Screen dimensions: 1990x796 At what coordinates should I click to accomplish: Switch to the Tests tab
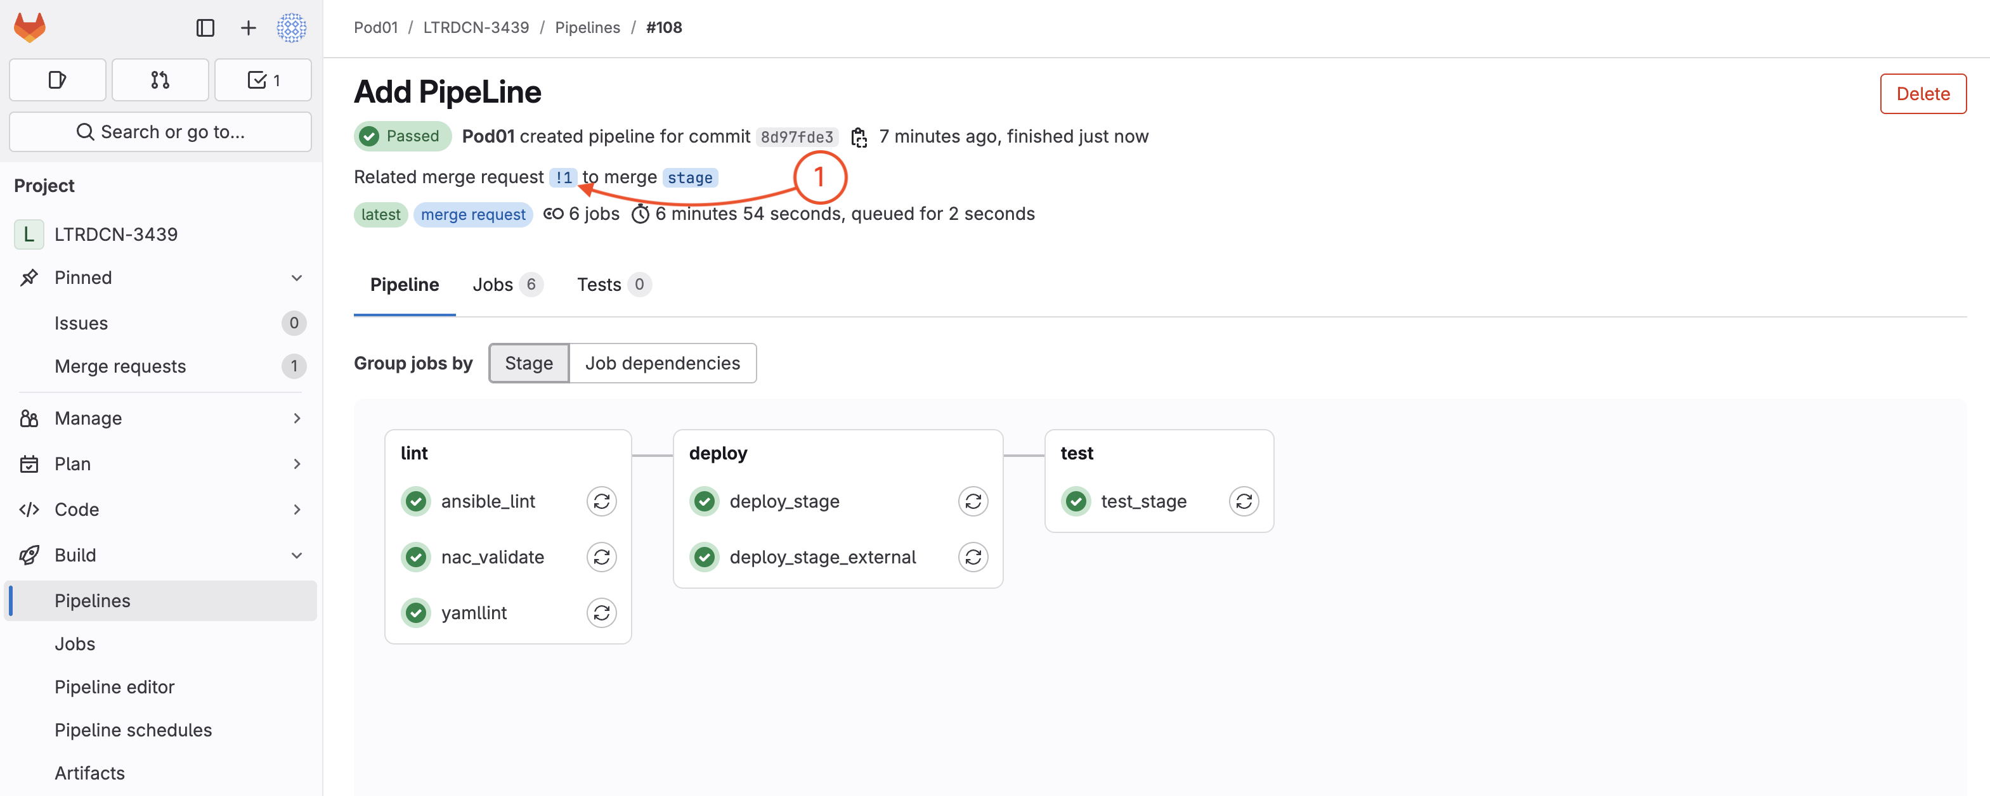click(614, 285)
